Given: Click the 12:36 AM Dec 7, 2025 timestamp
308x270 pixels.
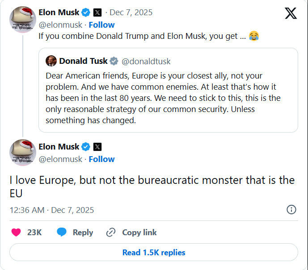Looking at the screenshot, I should click(52, 210).
